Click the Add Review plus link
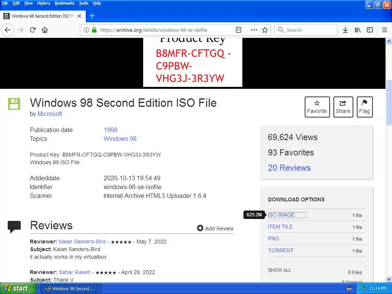Viewport: 392px width, 294px height. click(x=215, y=229)
